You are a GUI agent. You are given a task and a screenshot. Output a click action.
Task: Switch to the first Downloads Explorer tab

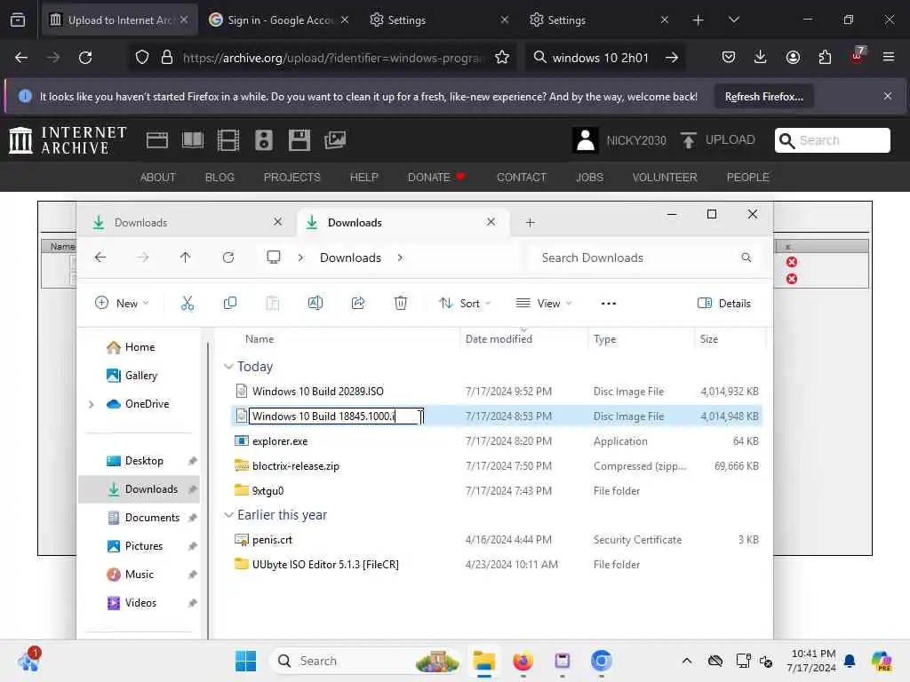(x=188, y=223)
